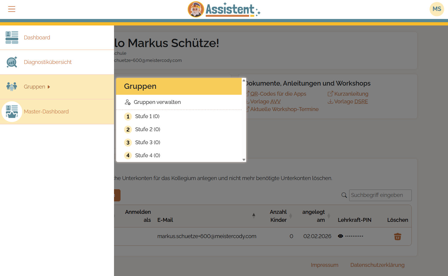Delete the account using trash icon
This screenshot has width=448, height=276.
coord(397,237)
